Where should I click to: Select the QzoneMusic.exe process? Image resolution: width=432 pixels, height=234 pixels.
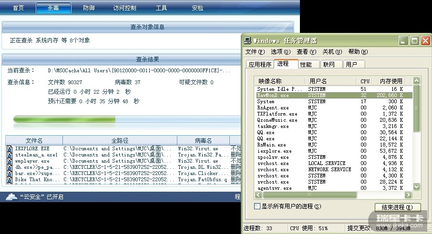(x=334, y=120)
